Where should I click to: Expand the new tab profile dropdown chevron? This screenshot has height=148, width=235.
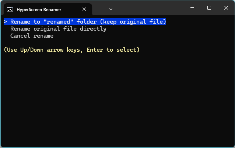point(111,9)
